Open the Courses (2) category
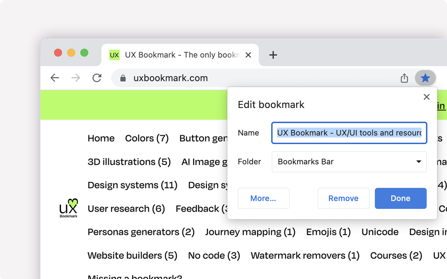447x279 pixels. (x=396, y=255)
